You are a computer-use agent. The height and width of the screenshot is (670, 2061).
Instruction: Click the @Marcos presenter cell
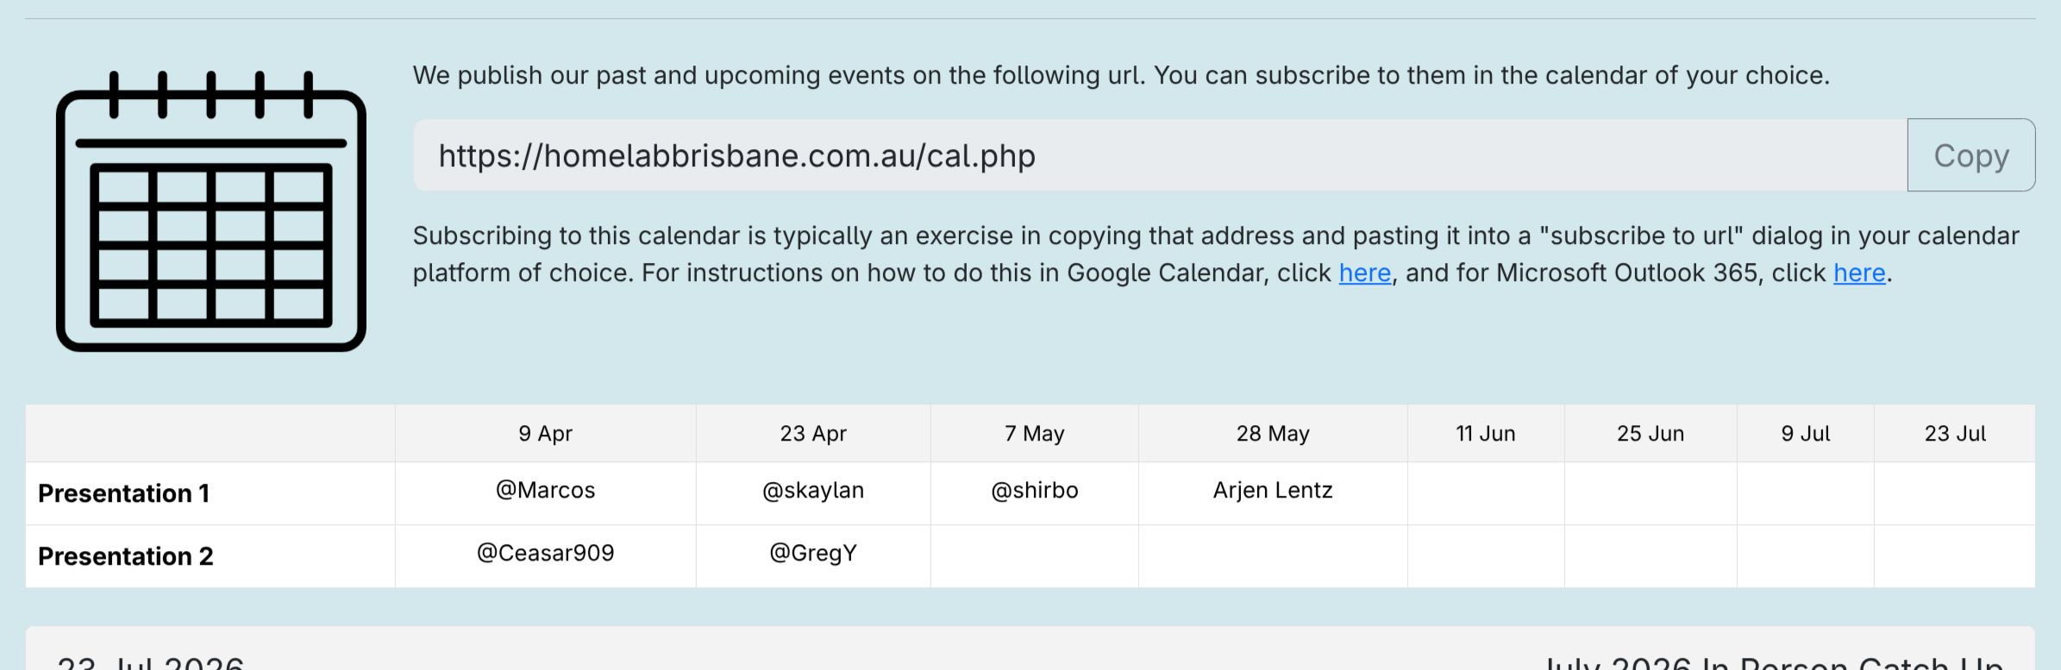tap(545, 491)
